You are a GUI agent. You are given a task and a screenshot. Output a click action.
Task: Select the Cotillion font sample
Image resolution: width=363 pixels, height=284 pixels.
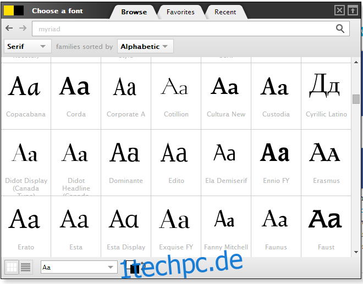[x=176, y=96]
